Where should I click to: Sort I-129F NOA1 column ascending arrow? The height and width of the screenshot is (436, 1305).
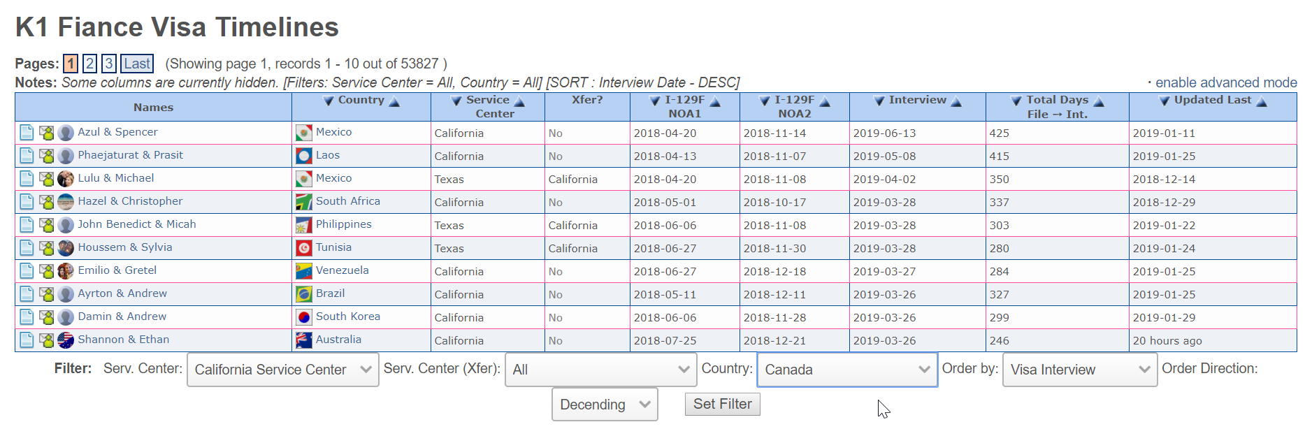[715, 101]
